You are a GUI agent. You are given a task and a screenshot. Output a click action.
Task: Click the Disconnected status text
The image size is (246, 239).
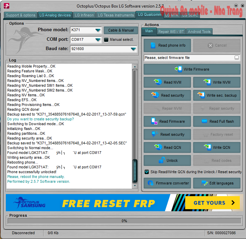point(23,233)
